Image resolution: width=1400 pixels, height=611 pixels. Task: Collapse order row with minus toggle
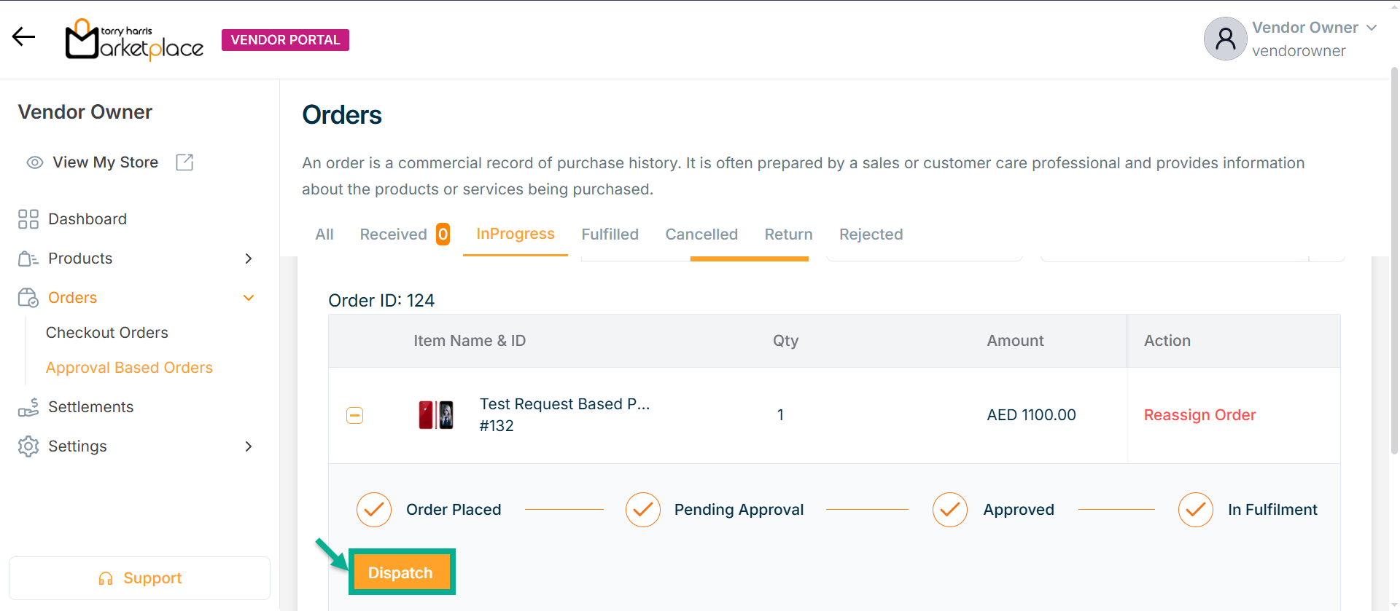tap(354, 415)
